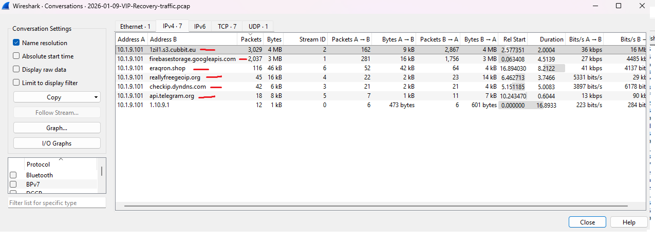Open I/O Graphs button

point(57,143)
